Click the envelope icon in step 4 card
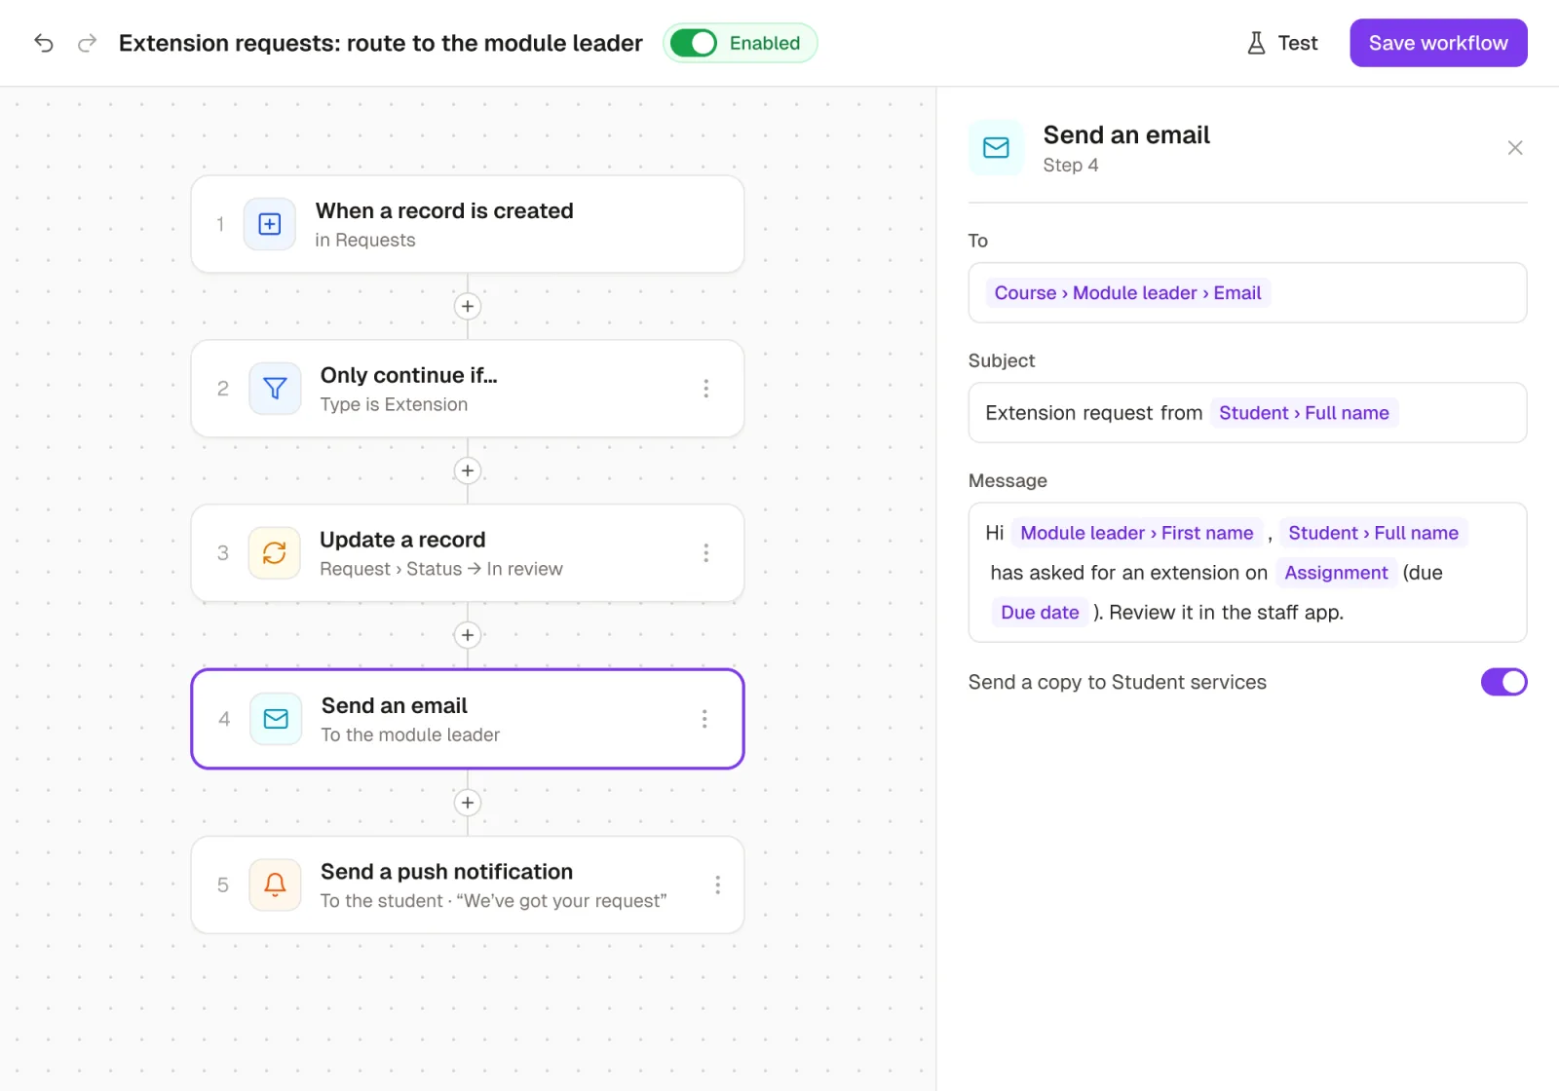The image size is (1559, 1091). (x=276, y=719)
